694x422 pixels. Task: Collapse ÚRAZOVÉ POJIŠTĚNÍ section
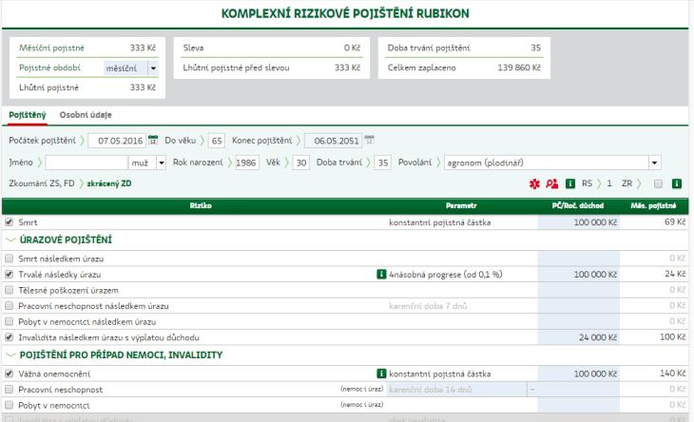[x=10, y=240]
